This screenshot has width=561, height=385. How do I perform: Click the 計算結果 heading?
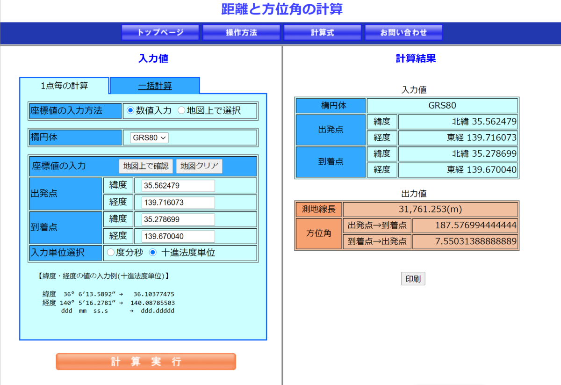tap(416, 58)
